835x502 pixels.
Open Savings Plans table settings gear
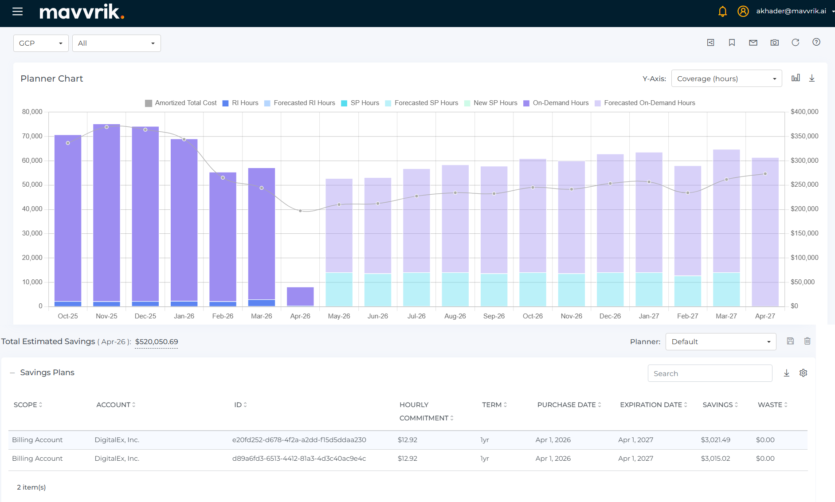(x=803, y=373)
